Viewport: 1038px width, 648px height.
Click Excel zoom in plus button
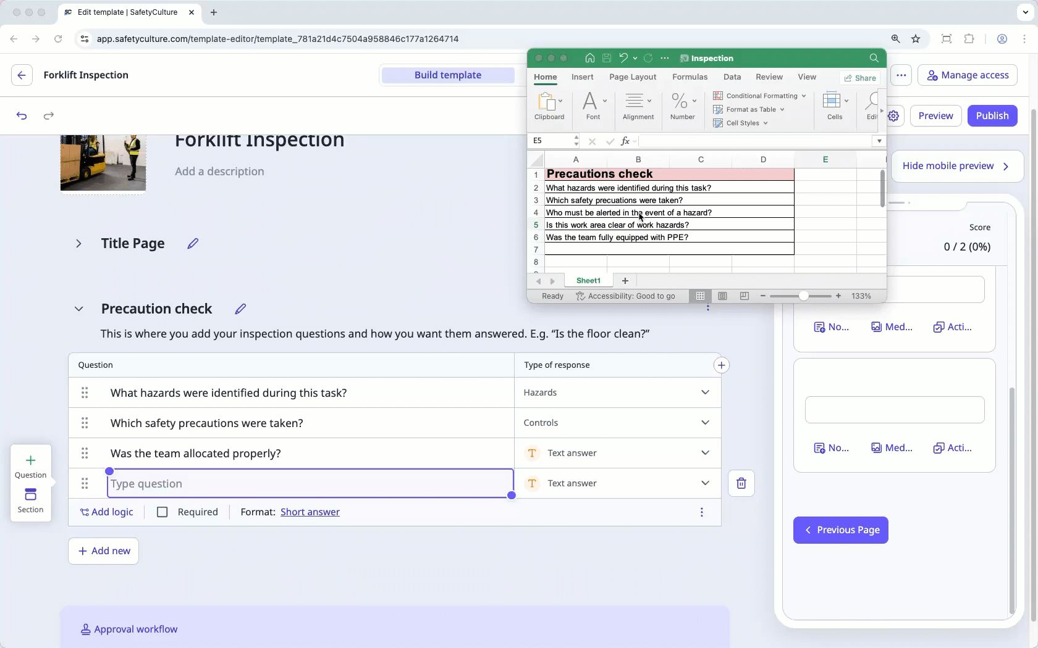coord(838,296)
